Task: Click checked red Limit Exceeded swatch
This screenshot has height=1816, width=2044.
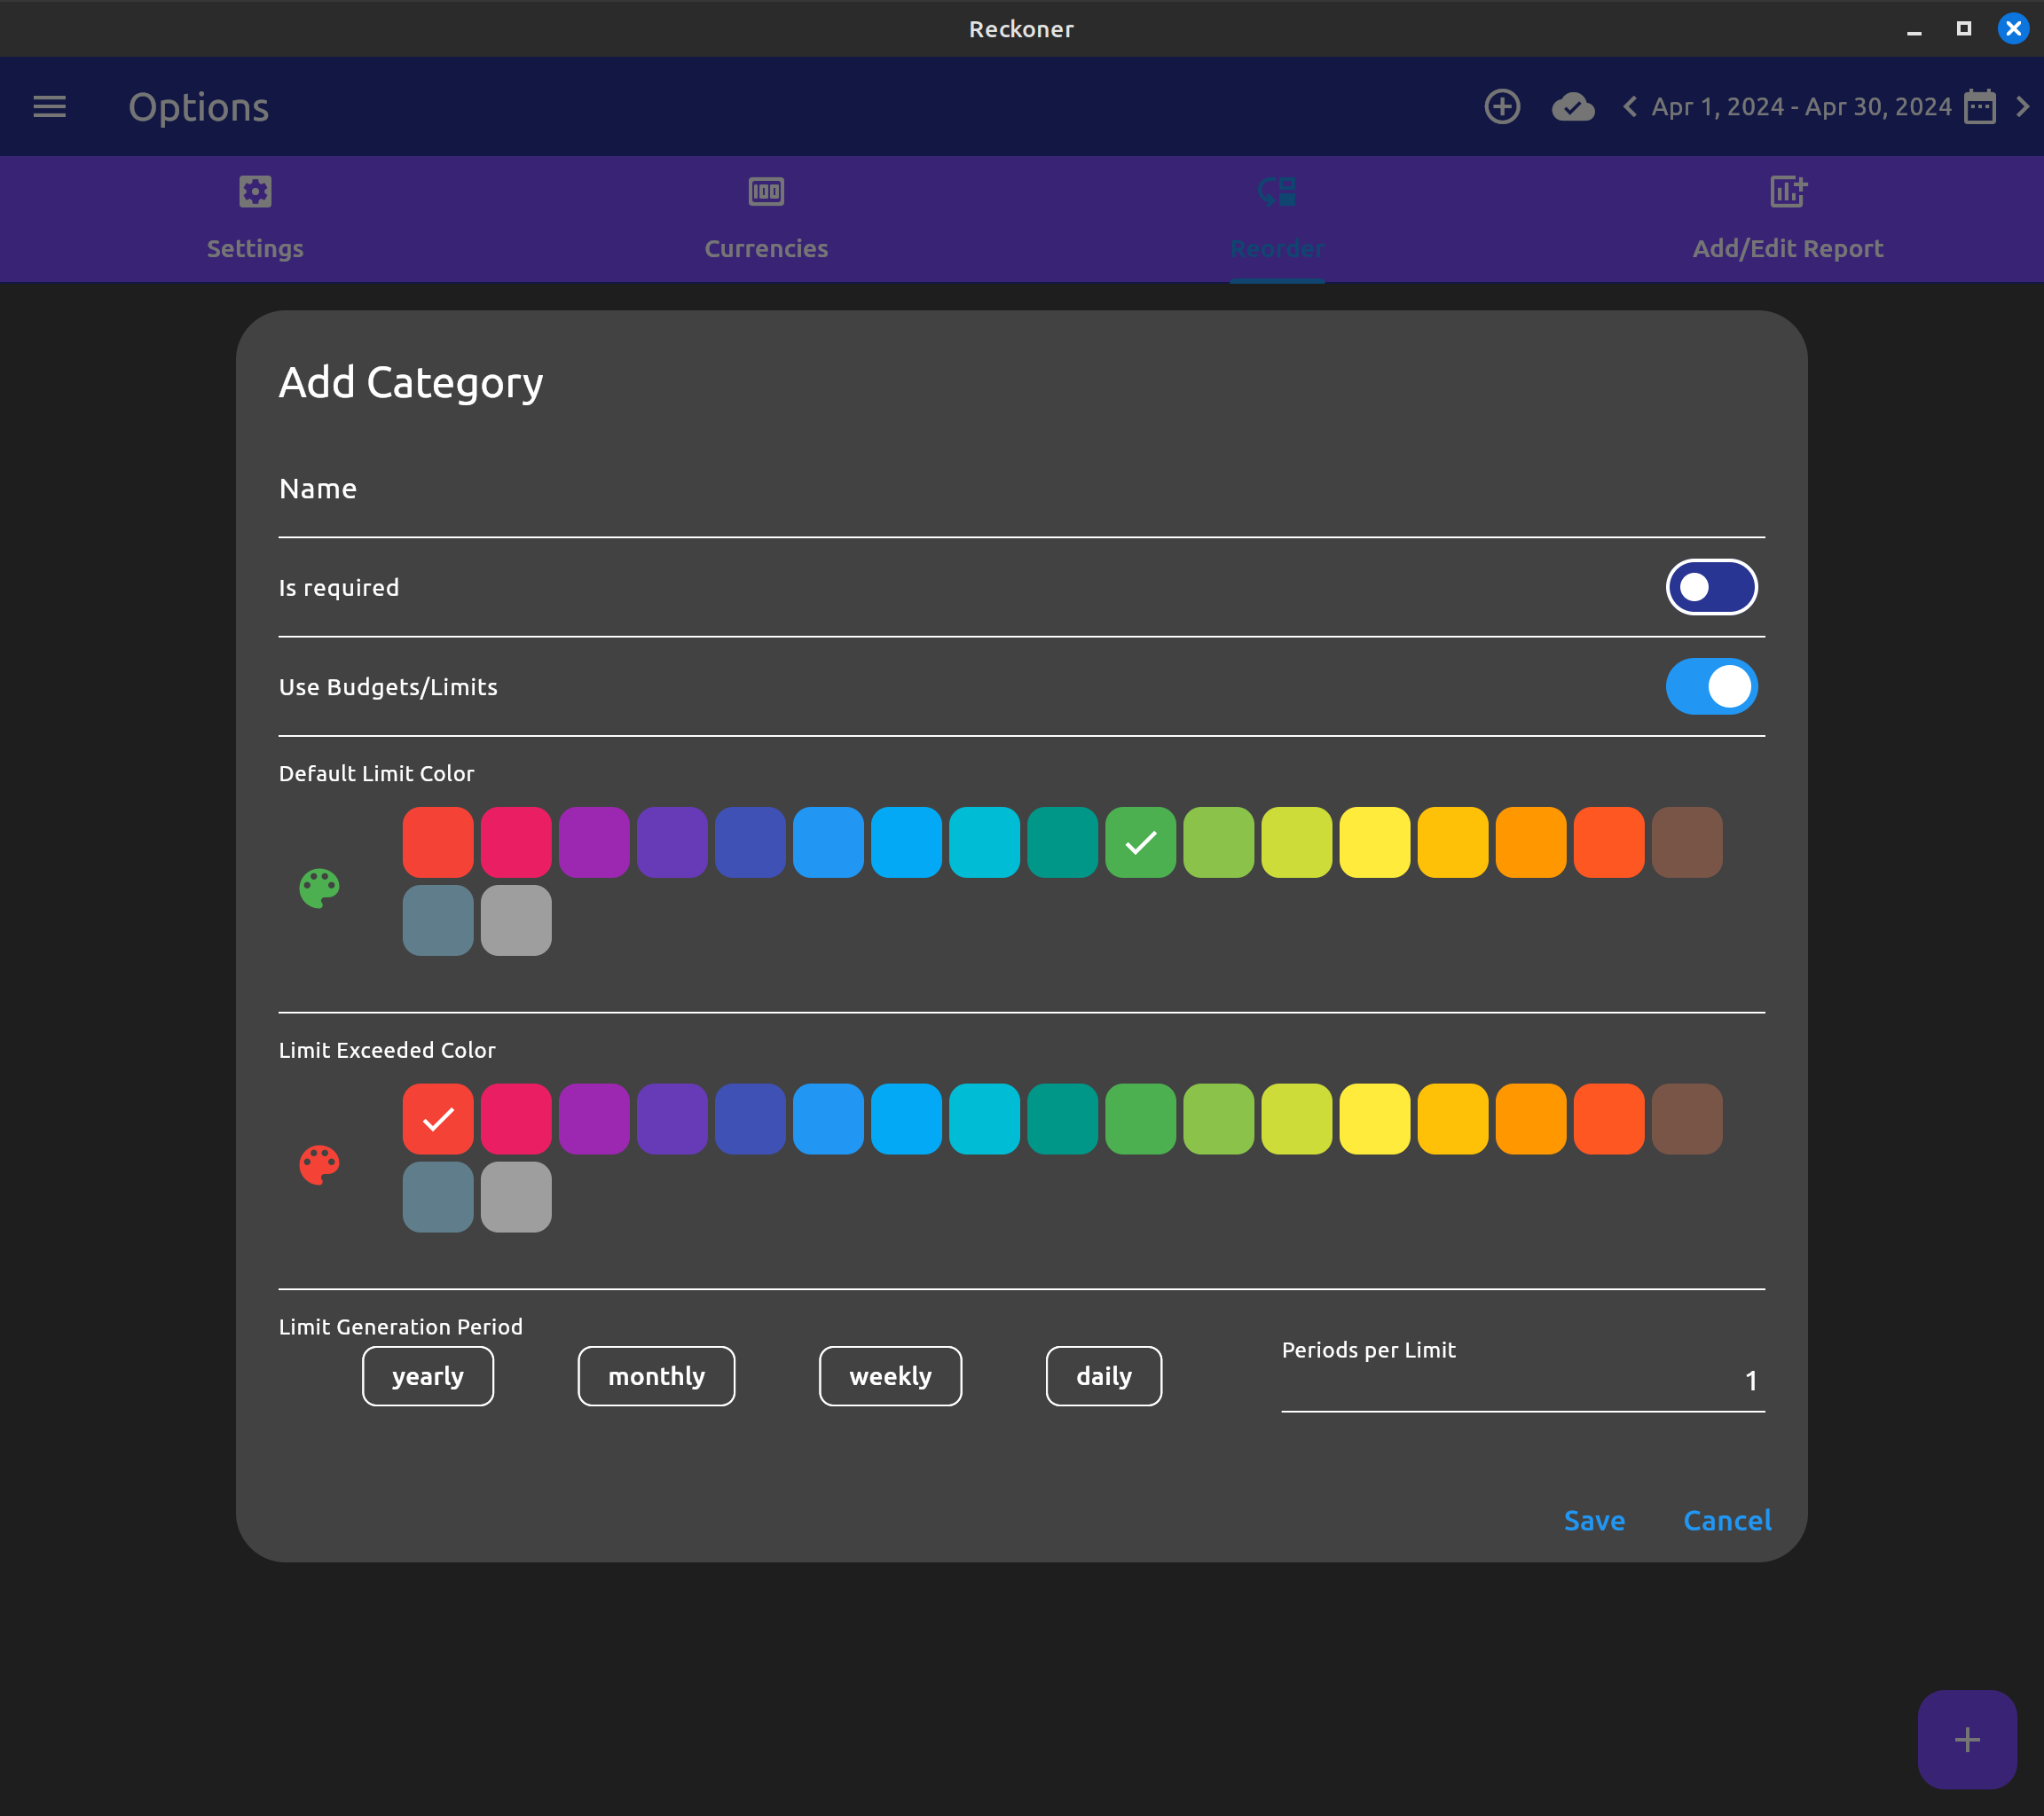Action: tap(438, 1119)
